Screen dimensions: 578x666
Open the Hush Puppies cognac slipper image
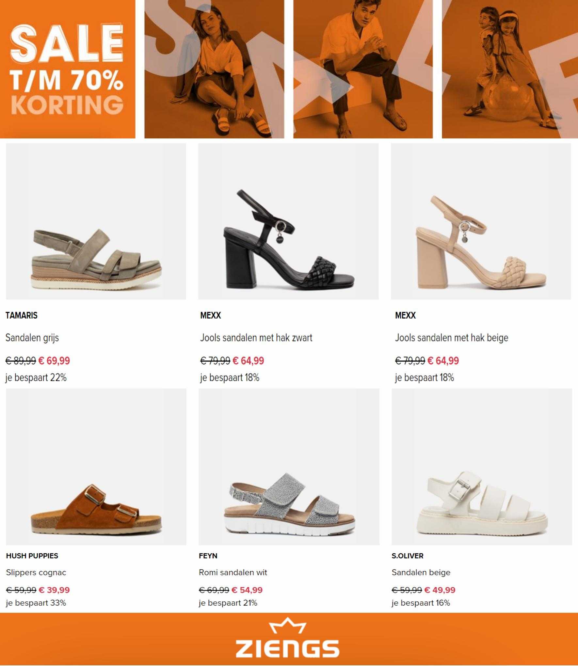tap(96, 467)
